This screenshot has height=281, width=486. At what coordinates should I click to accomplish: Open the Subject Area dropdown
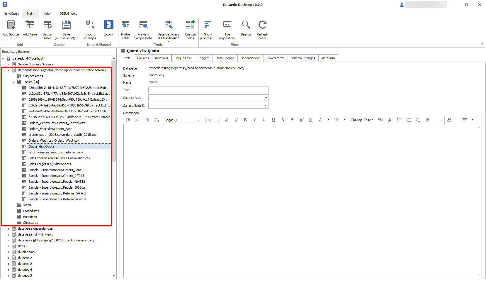pos(266,98)
